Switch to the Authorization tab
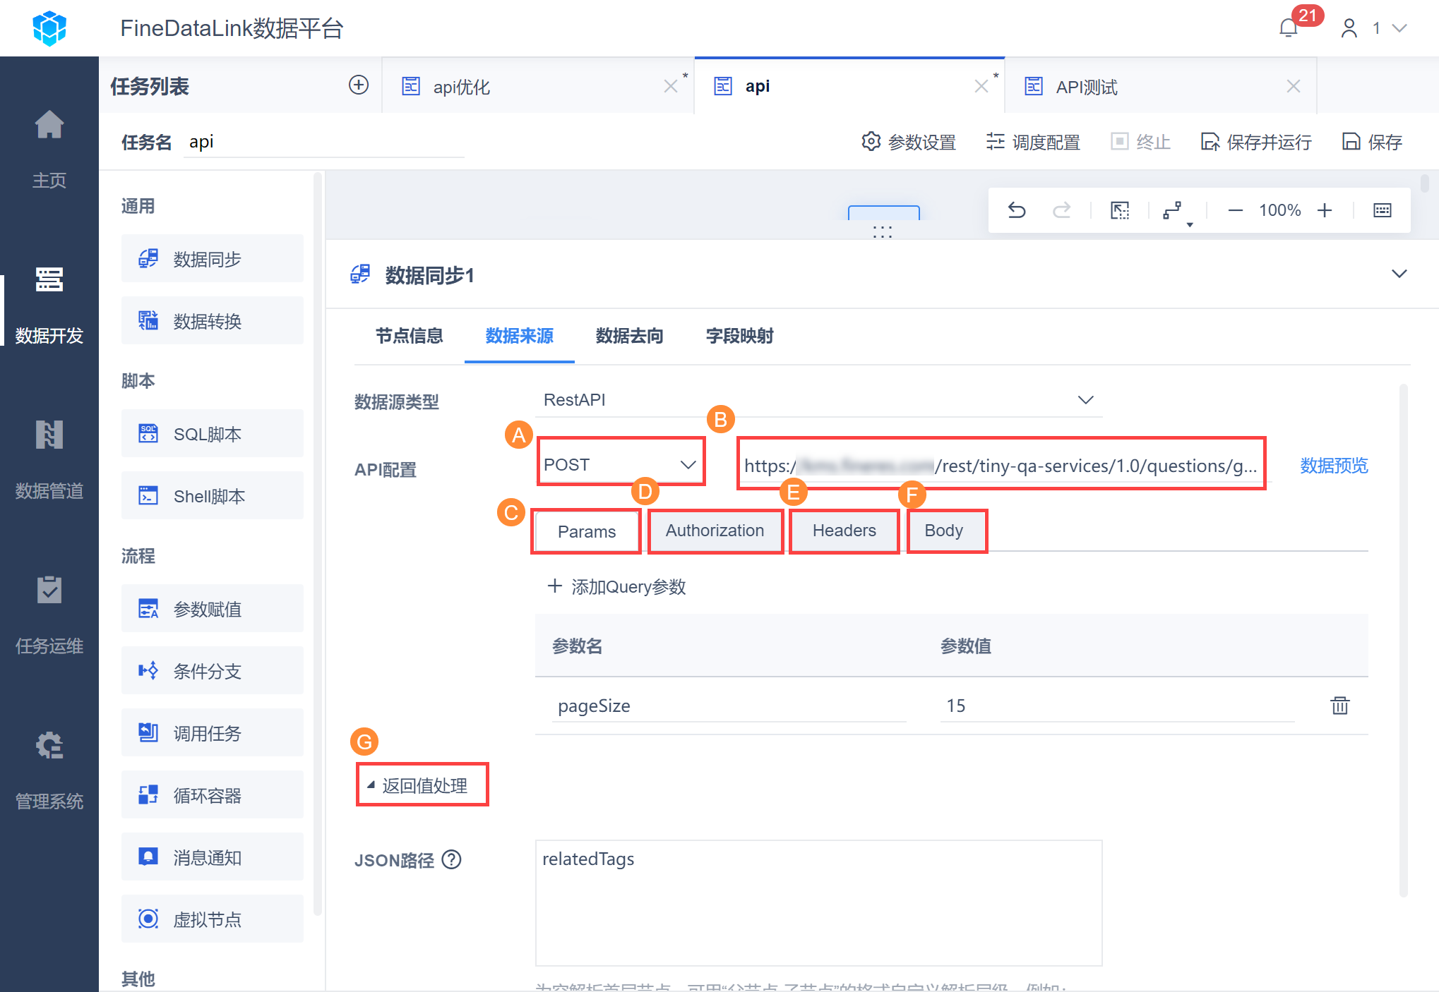Screen dimensions: 1439x992 click(x=715, y=531)
